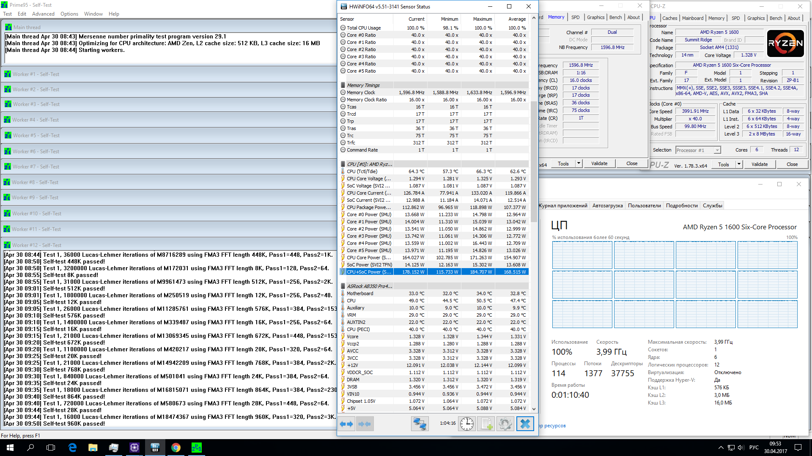This screenshot has width=812, height=456.
Task: Expand Tools dropdown arrow in left CPU-Z
Action: click(579, 163)
